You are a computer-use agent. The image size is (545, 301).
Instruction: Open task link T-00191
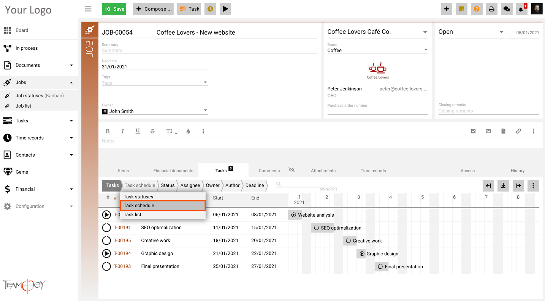click(122, 228)
